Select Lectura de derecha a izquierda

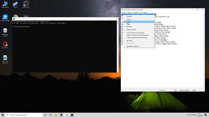tap(139, 33)
